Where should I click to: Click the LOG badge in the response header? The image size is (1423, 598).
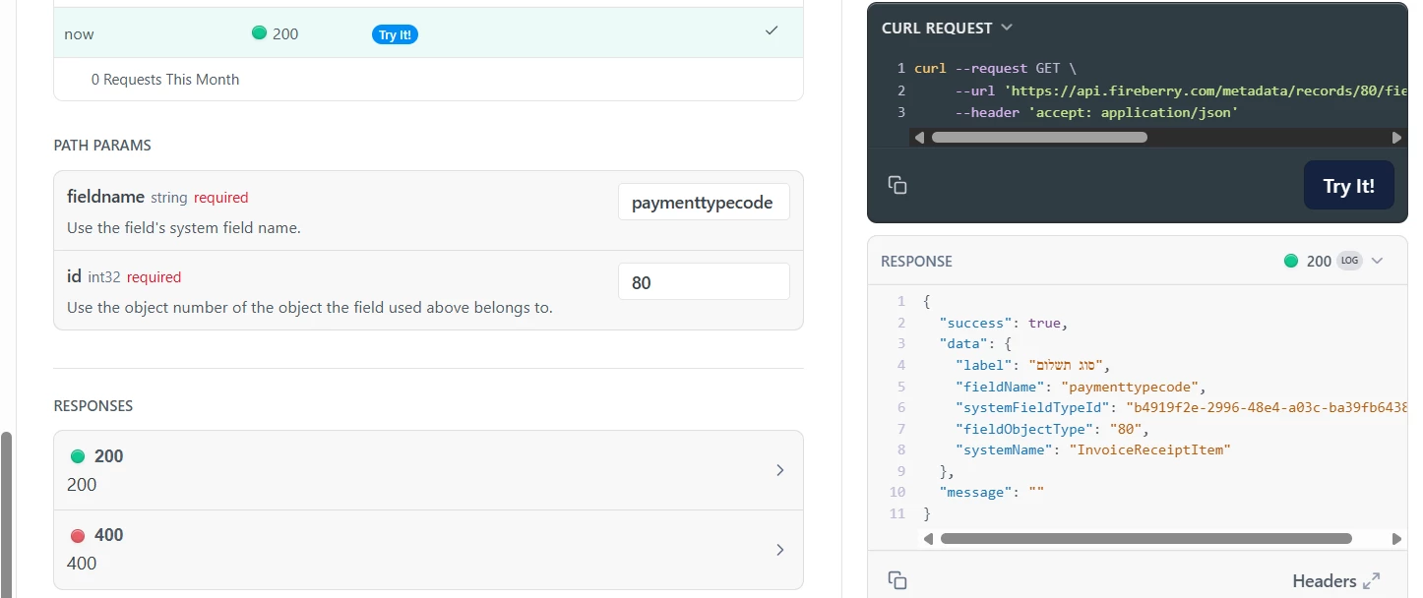pos(1349,261)
